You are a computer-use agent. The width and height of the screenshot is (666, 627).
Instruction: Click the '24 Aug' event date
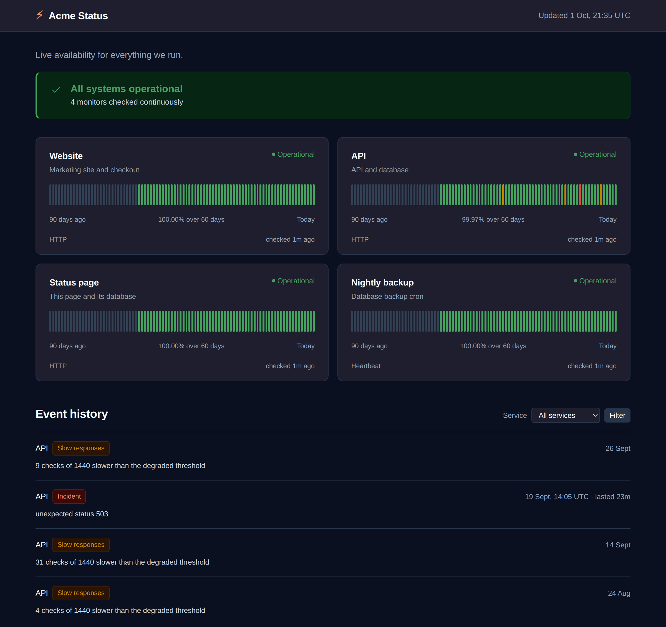619,593
